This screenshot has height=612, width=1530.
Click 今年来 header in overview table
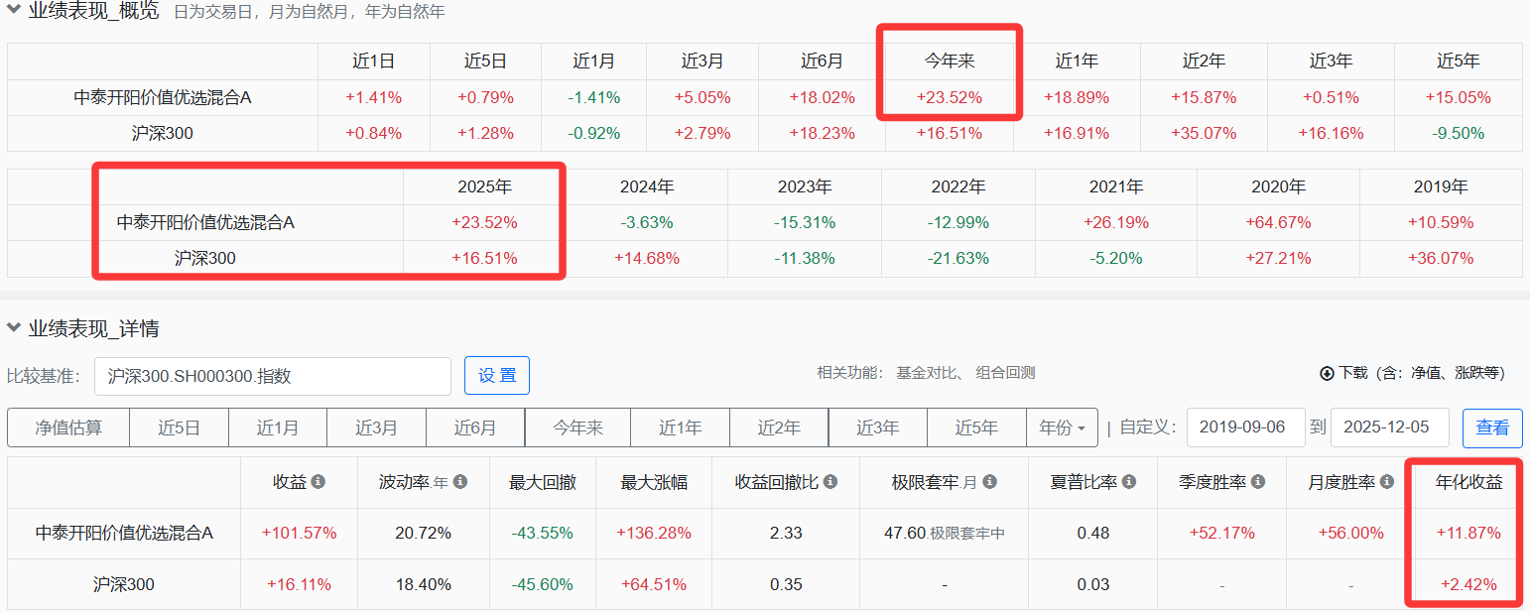click(950, 61)
